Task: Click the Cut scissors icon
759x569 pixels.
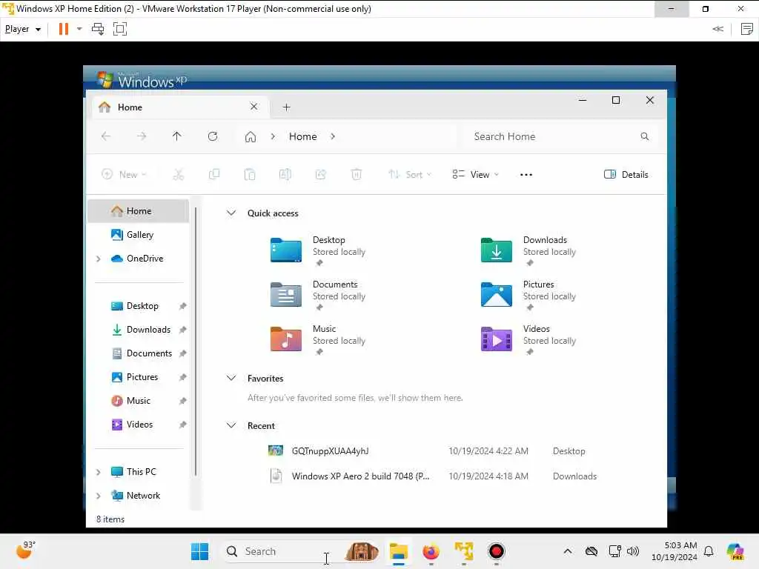Action: [178, 175]
